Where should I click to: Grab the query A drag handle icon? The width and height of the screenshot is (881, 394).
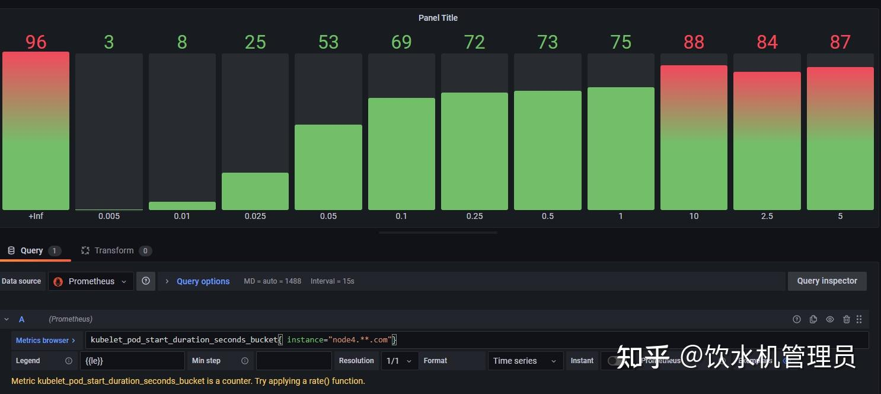coord(859,319)
